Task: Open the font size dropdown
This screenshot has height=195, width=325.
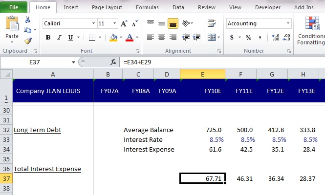Action: point(114,23)
